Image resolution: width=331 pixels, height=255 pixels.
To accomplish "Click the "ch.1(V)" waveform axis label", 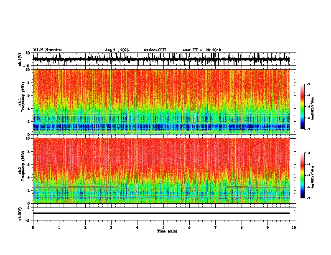I will coord(20,59).
